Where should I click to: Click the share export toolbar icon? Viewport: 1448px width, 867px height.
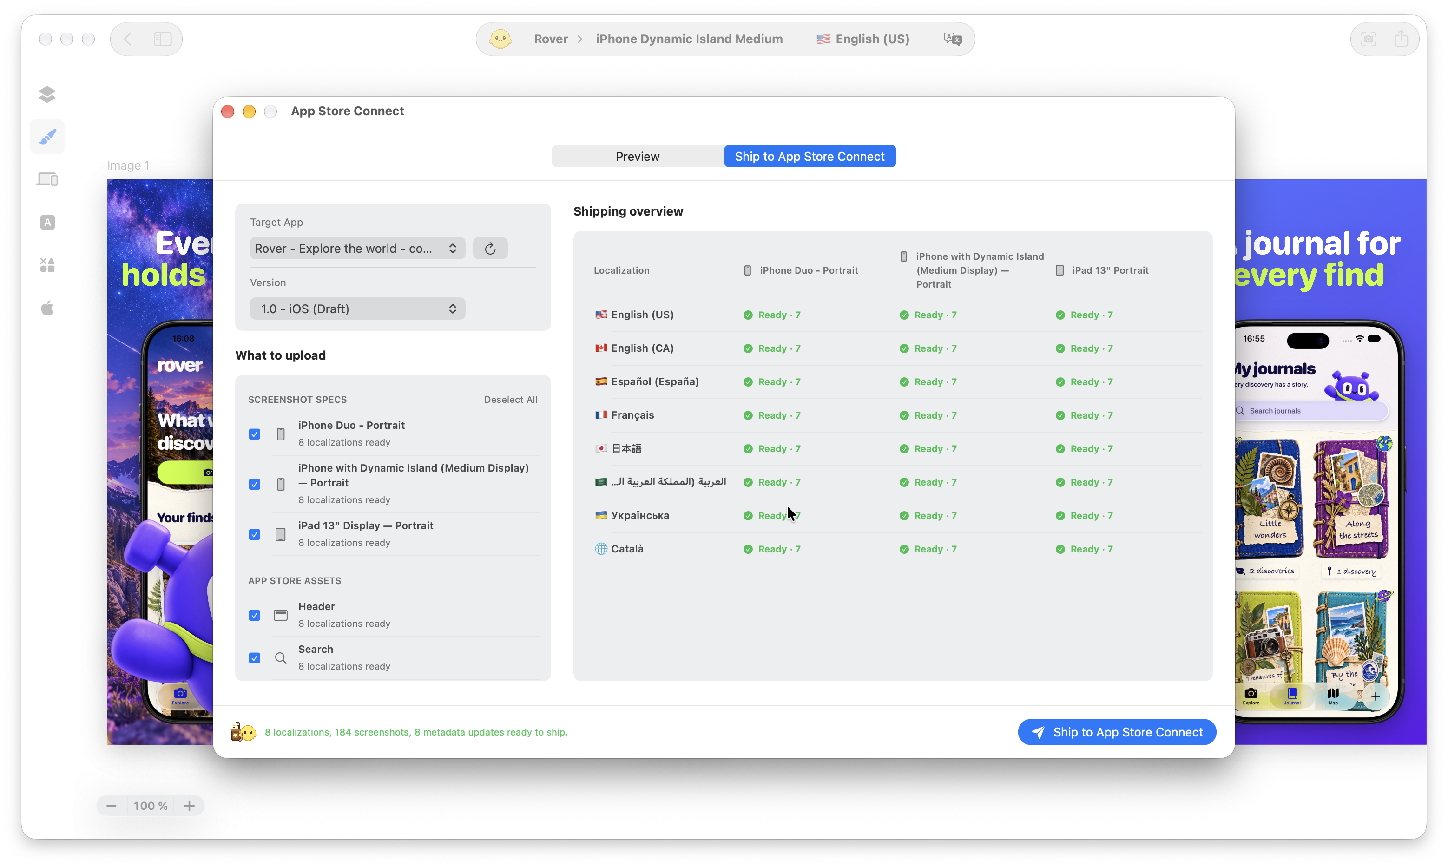point(1401,39)
